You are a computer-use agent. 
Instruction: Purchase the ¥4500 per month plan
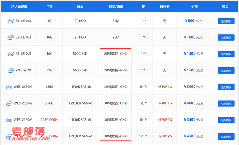[226, 137]
